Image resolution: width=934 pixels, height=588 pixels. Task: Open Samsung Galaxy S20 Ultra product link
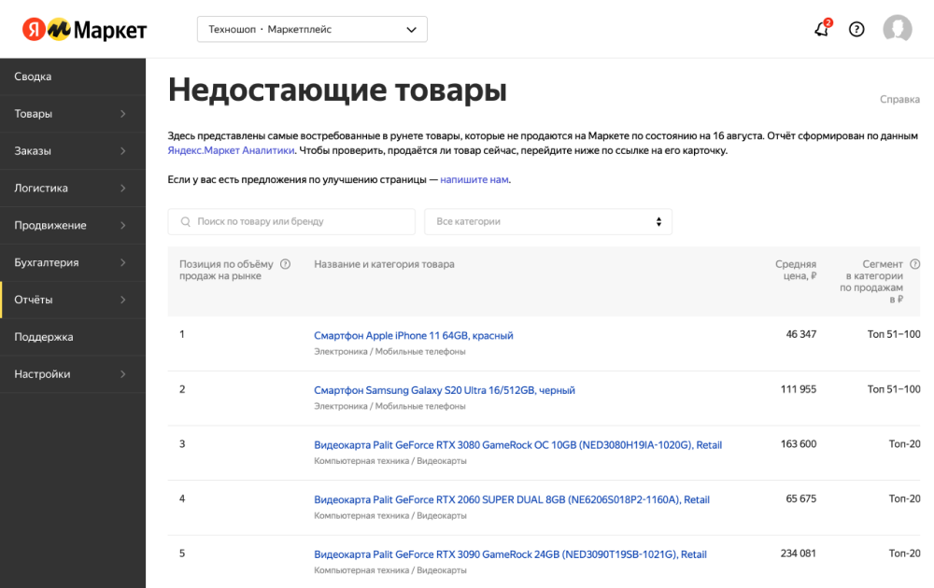pyautogui.click(x=445, y=390)
